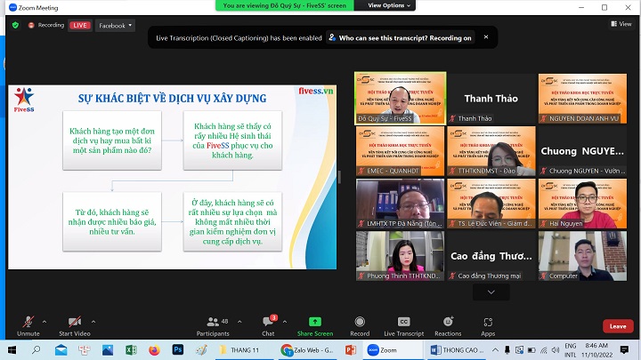The image size is (641, 360).
Task: Open the Windows Start menu
Action: (12, 350)
